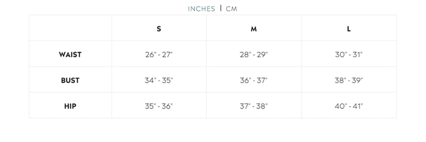Click the divider between INCHES and CM
This screenshot has width=426, height=142.
[x=220, y=8]
